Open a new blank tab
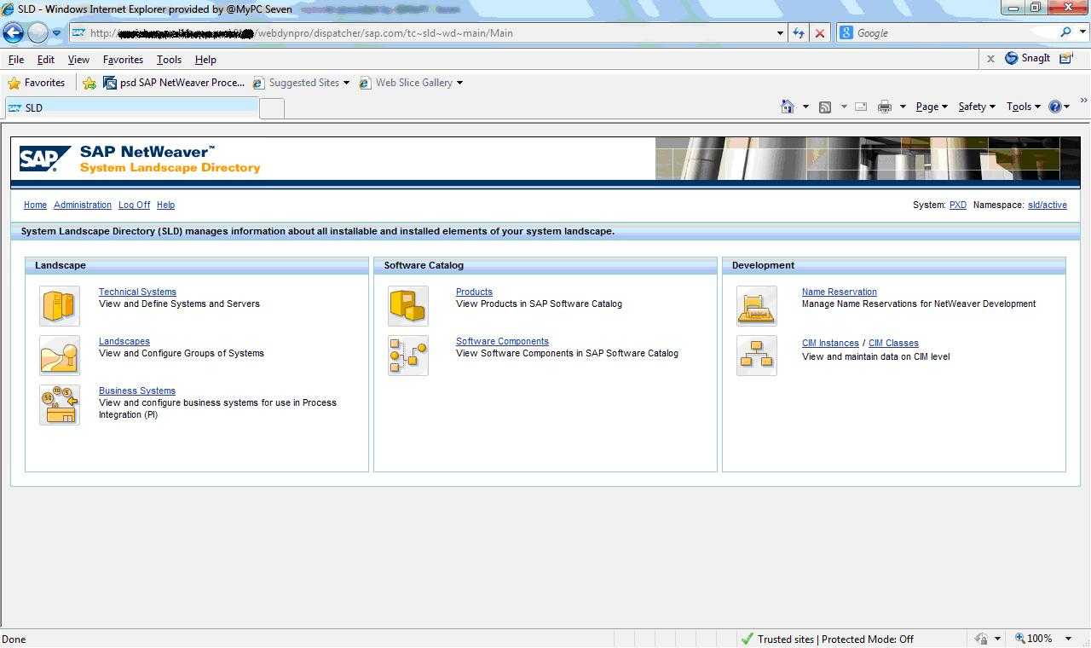The image size is (1091, 648). [271, 108]
